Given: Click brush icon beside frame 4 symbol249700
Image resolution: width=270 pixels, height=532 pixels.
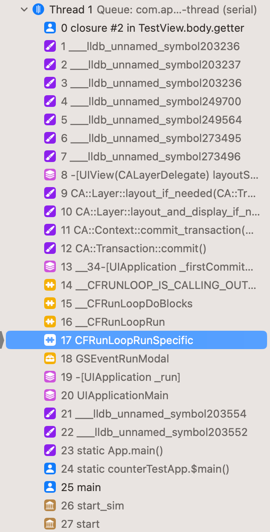Looking at the screenshot, I should [50, 101].
